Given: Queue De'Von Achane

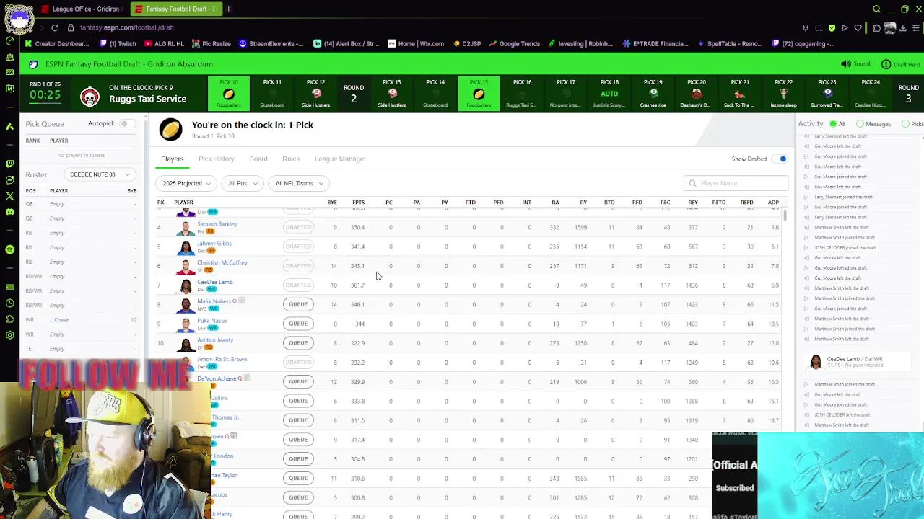Looking at the screenshot, I should pyautogui.click(x=298, y=381).
